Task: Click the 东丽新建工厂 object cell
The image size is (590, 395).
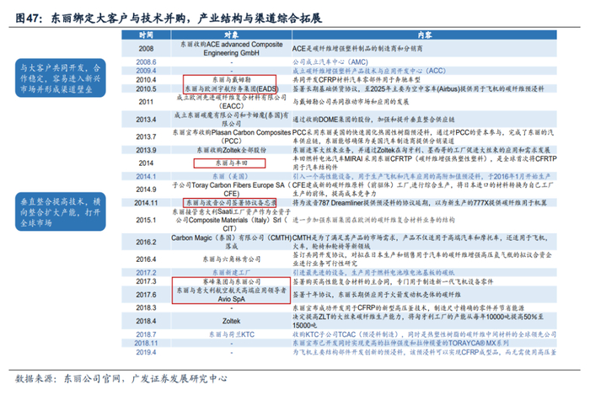Action: (232, 273)
